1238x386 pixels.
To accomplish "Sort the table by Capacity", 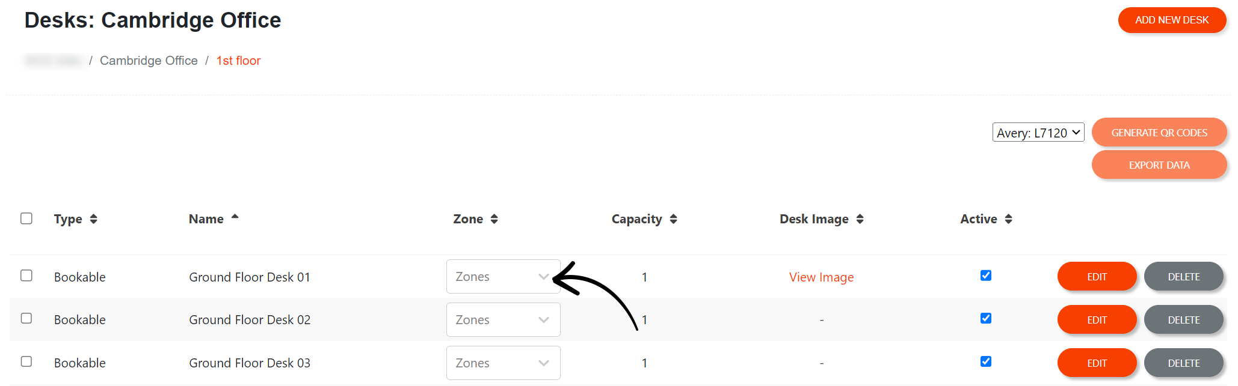I will (x=673, y=219).
